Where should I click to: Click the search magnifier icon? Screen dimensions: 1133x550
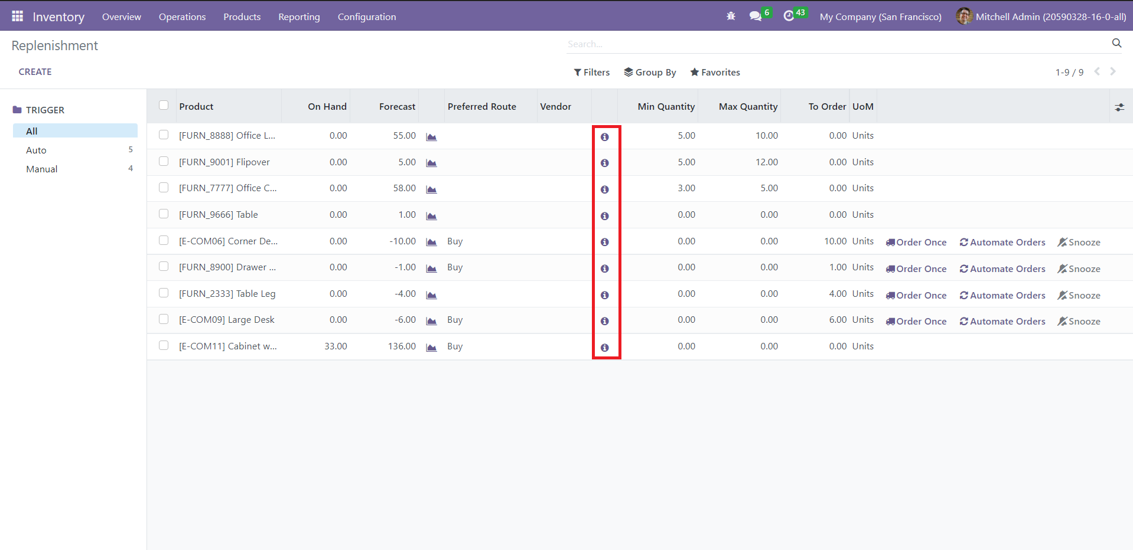(1116, 43)
